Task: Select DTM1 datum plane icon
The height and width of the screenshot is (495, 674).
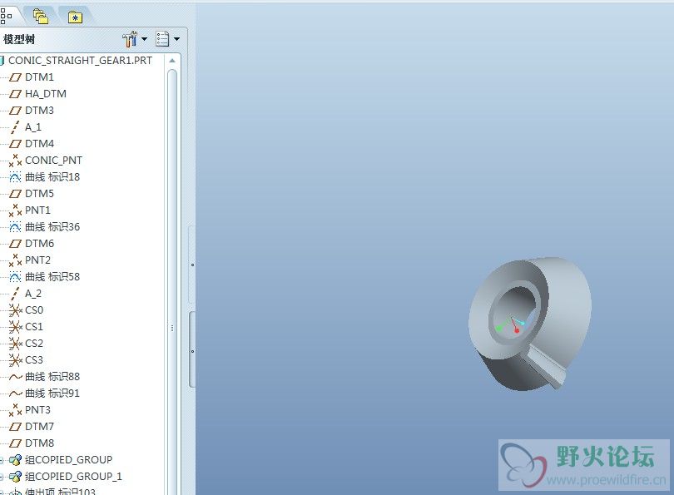Action: 16,77
